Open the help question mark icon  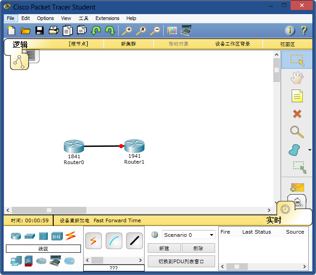pos(304,30)
